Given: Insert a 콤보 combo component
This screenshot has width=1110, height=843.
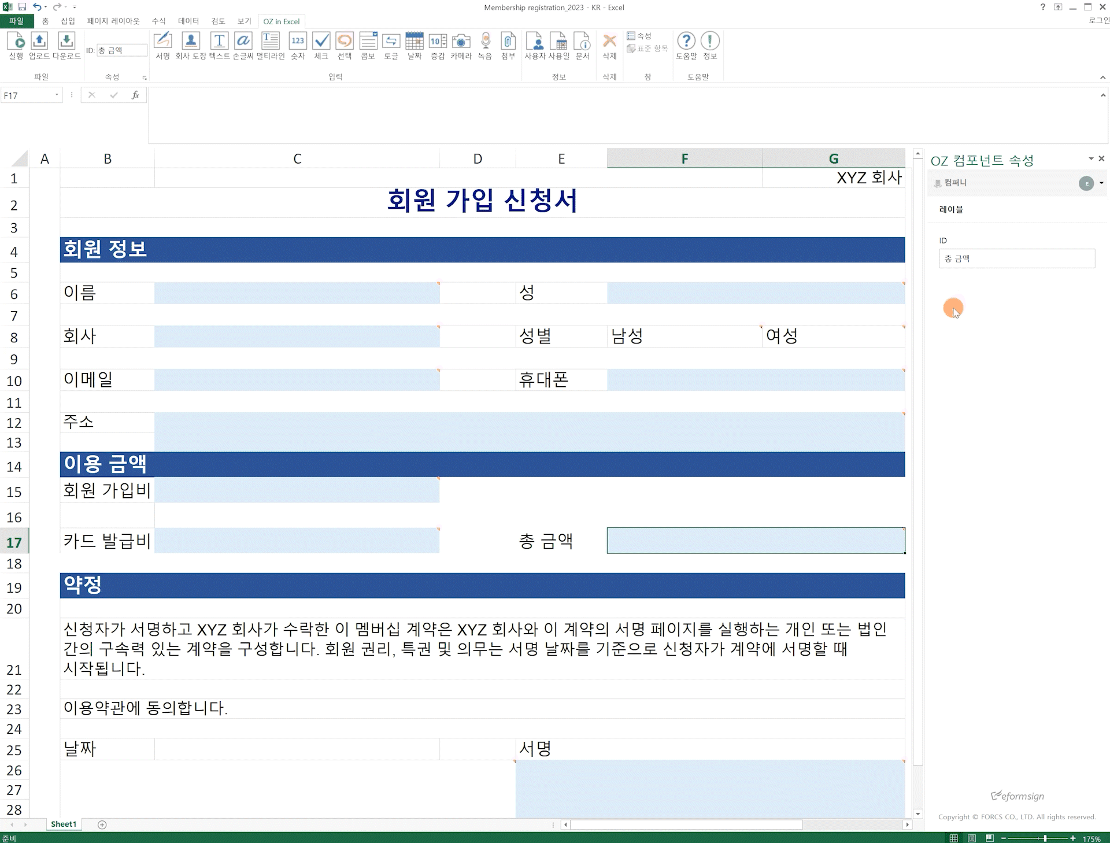Looking at the screenshot, I should pos(368,46).
